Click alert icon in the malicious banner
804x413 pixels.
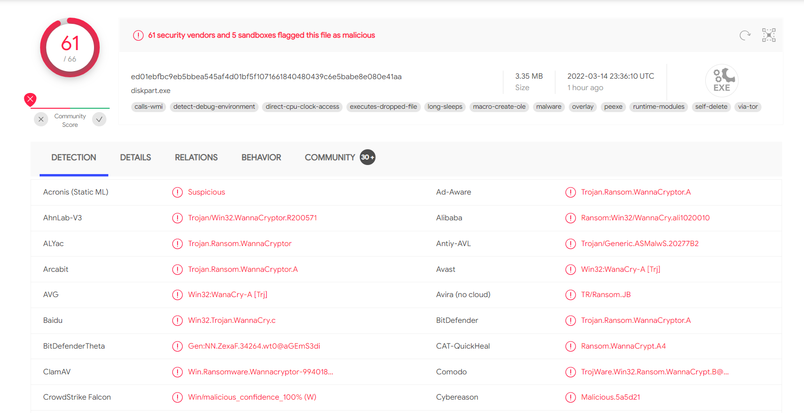138,35
